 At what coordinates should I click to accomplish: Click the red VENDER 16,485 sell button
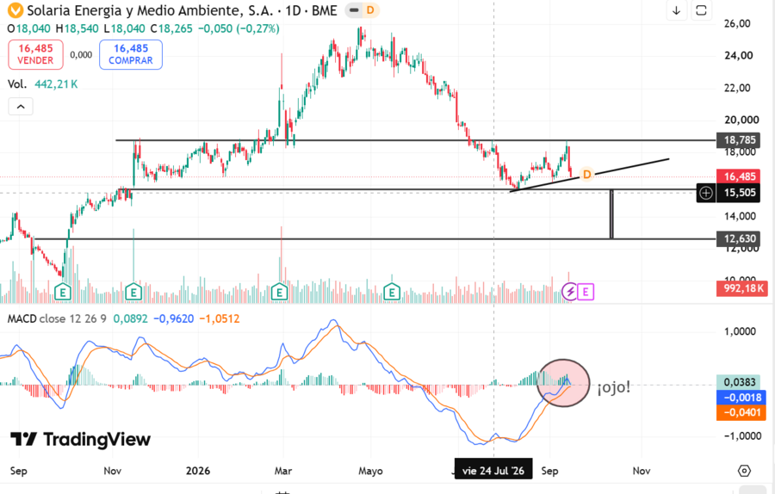click(35, 54)
